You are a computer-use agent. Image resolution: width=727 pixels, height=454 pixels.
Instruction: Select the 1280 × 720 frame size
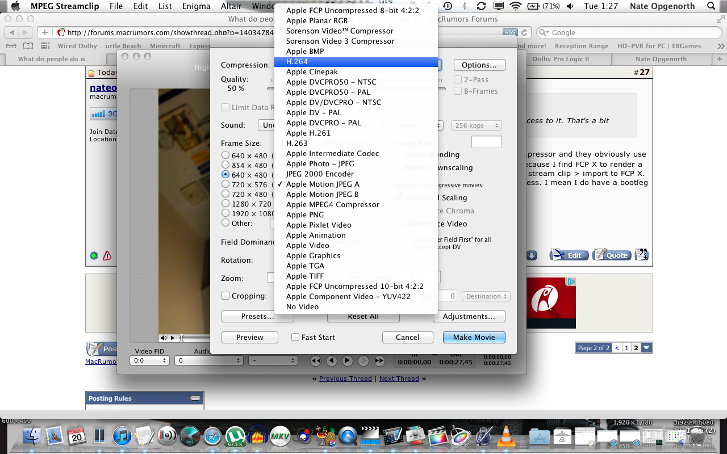tap(225, 204)
